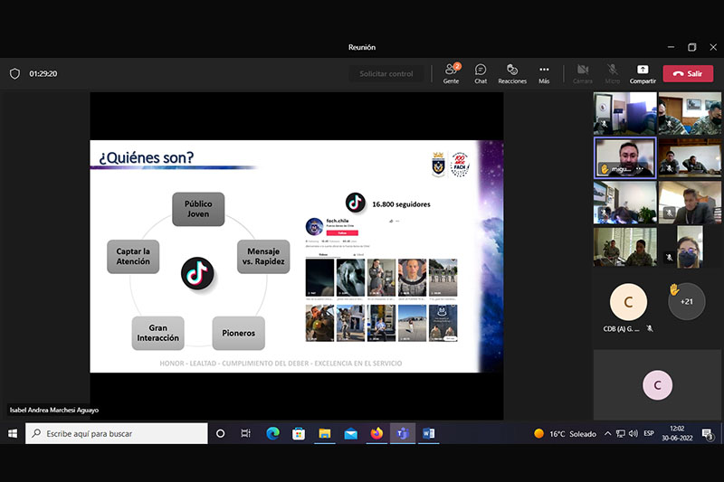Open the Gente participants panel
The height and width of the screenshot is (482, 724).
click(x=451, y=74)
